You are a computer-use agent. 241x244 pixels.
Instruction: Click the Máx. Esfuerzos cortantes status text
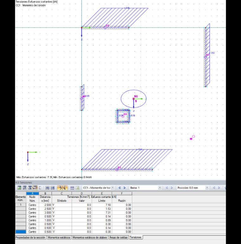[x=54, y=177]
